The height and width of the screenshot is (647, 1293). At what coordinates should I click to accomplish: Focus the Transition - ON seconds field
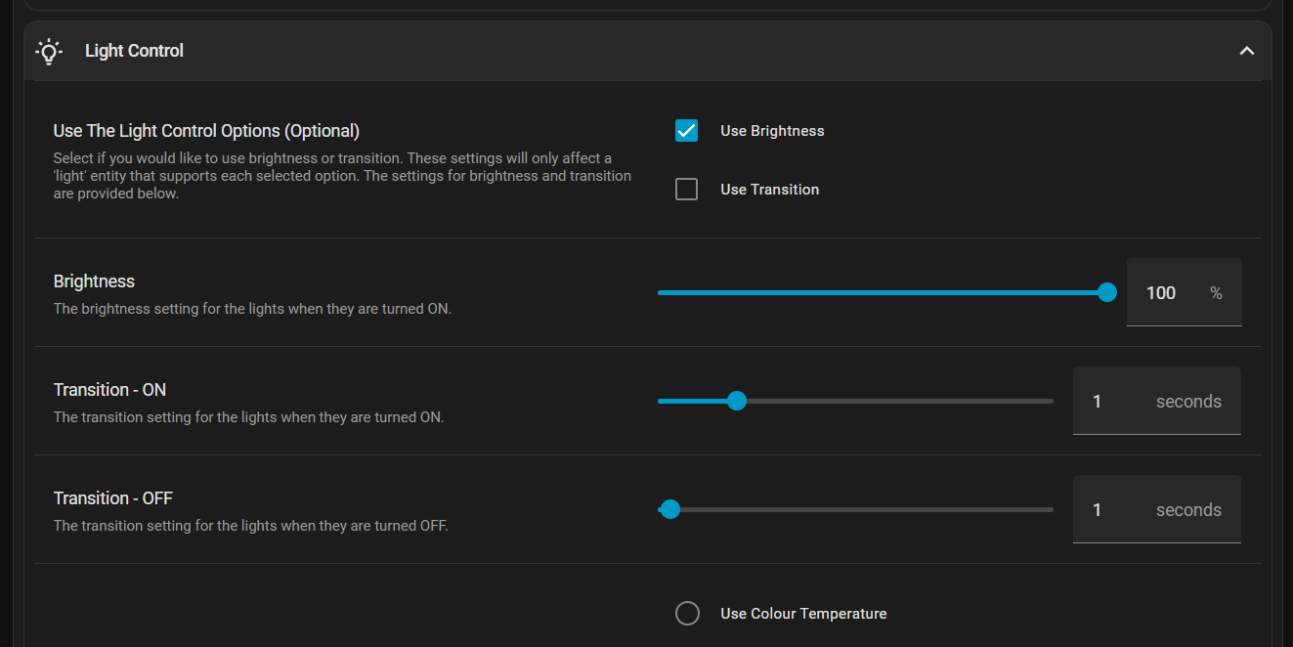1114,402
